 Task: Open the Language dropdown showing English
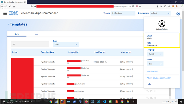pos(155,54)
